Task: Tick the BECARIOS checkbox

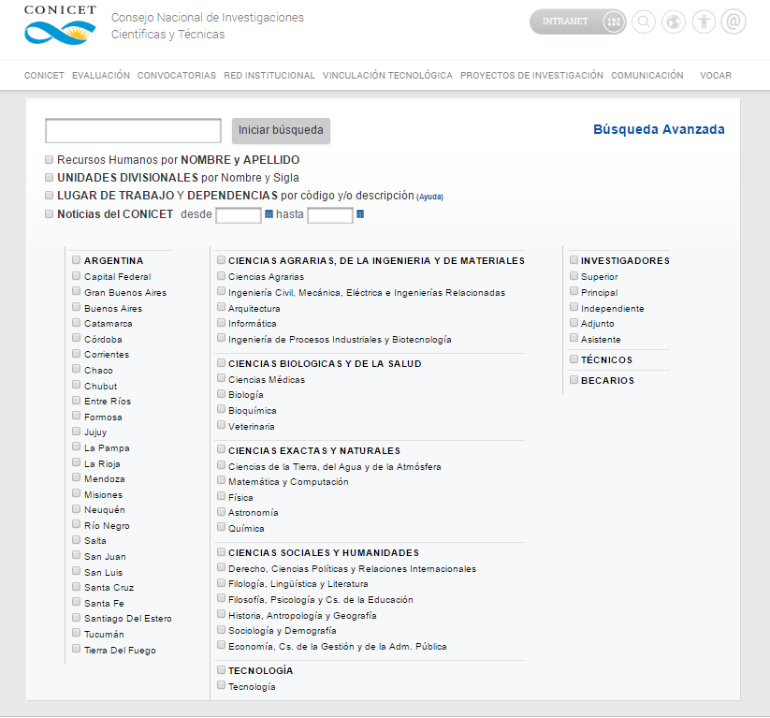Action: coord(574,380)
